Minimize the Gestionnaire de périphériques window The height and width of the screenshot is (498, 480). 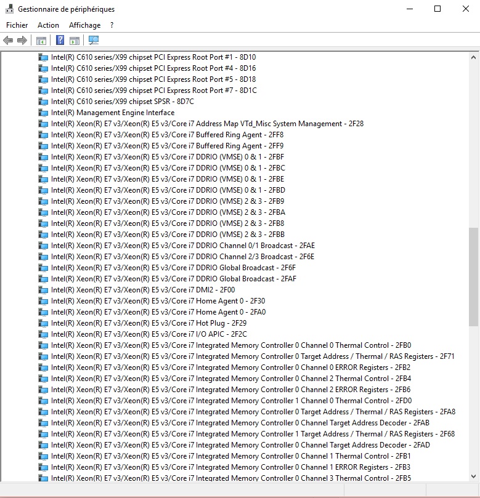(410, 9)
